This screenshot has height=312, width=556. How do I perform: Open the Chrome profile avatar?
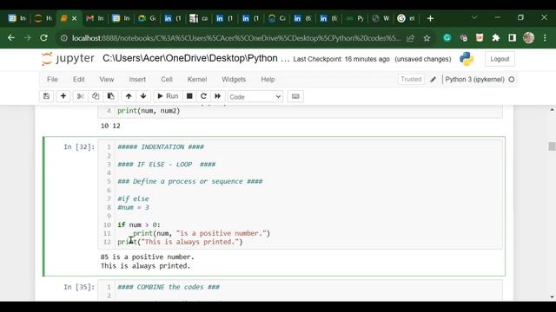[529, 38]
